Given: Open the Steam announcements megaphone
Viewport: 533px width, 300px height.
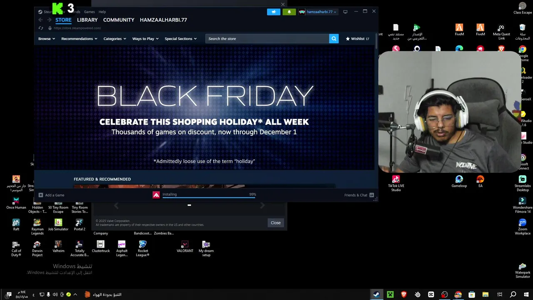Looking at the screenshot, I should pos(274,12).
